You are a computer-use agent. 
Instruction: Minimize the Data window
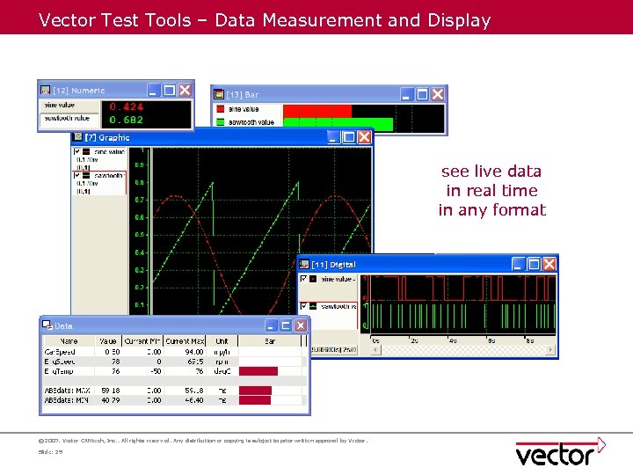pyautogui.click(x=271, y=325)
